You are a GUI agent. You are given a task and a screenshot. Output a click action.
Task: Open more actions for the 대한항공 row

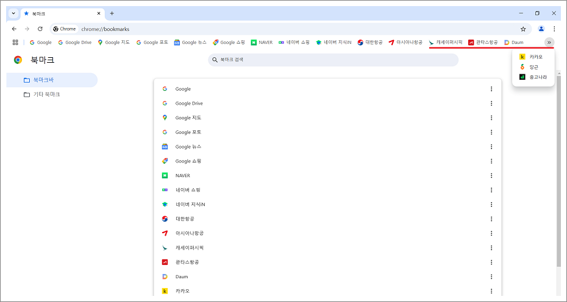[x=491, y=219]
